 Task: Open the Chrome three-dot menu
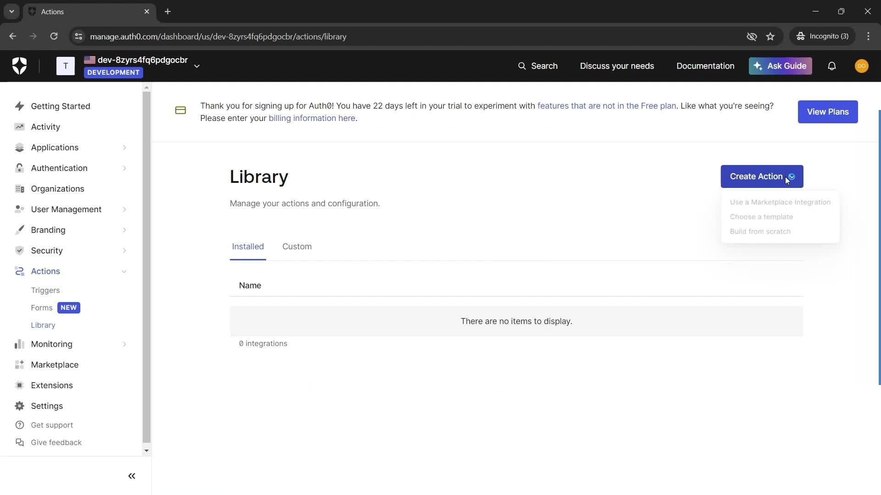868,37
